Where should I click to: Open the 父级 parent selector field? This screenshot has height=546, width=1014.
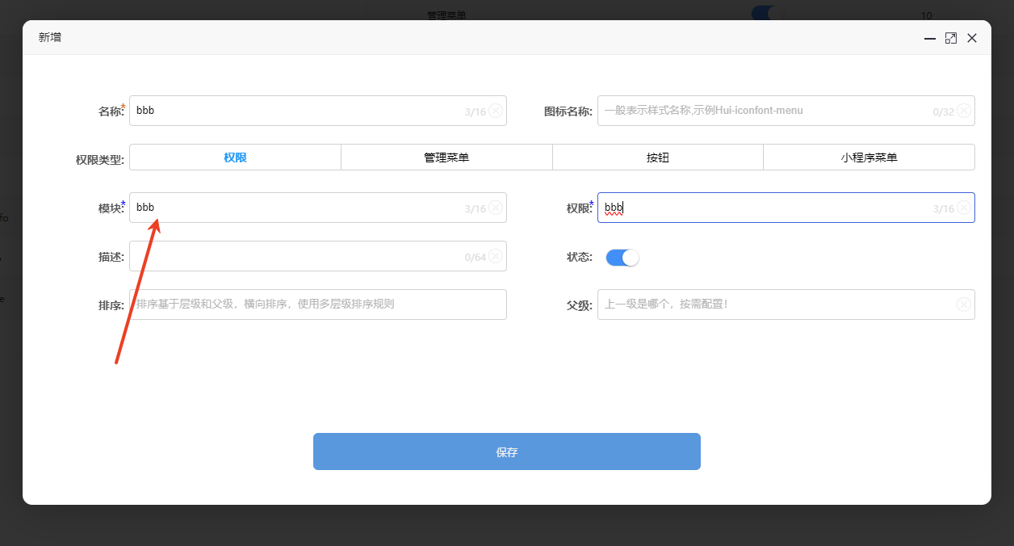click(786, 304)
